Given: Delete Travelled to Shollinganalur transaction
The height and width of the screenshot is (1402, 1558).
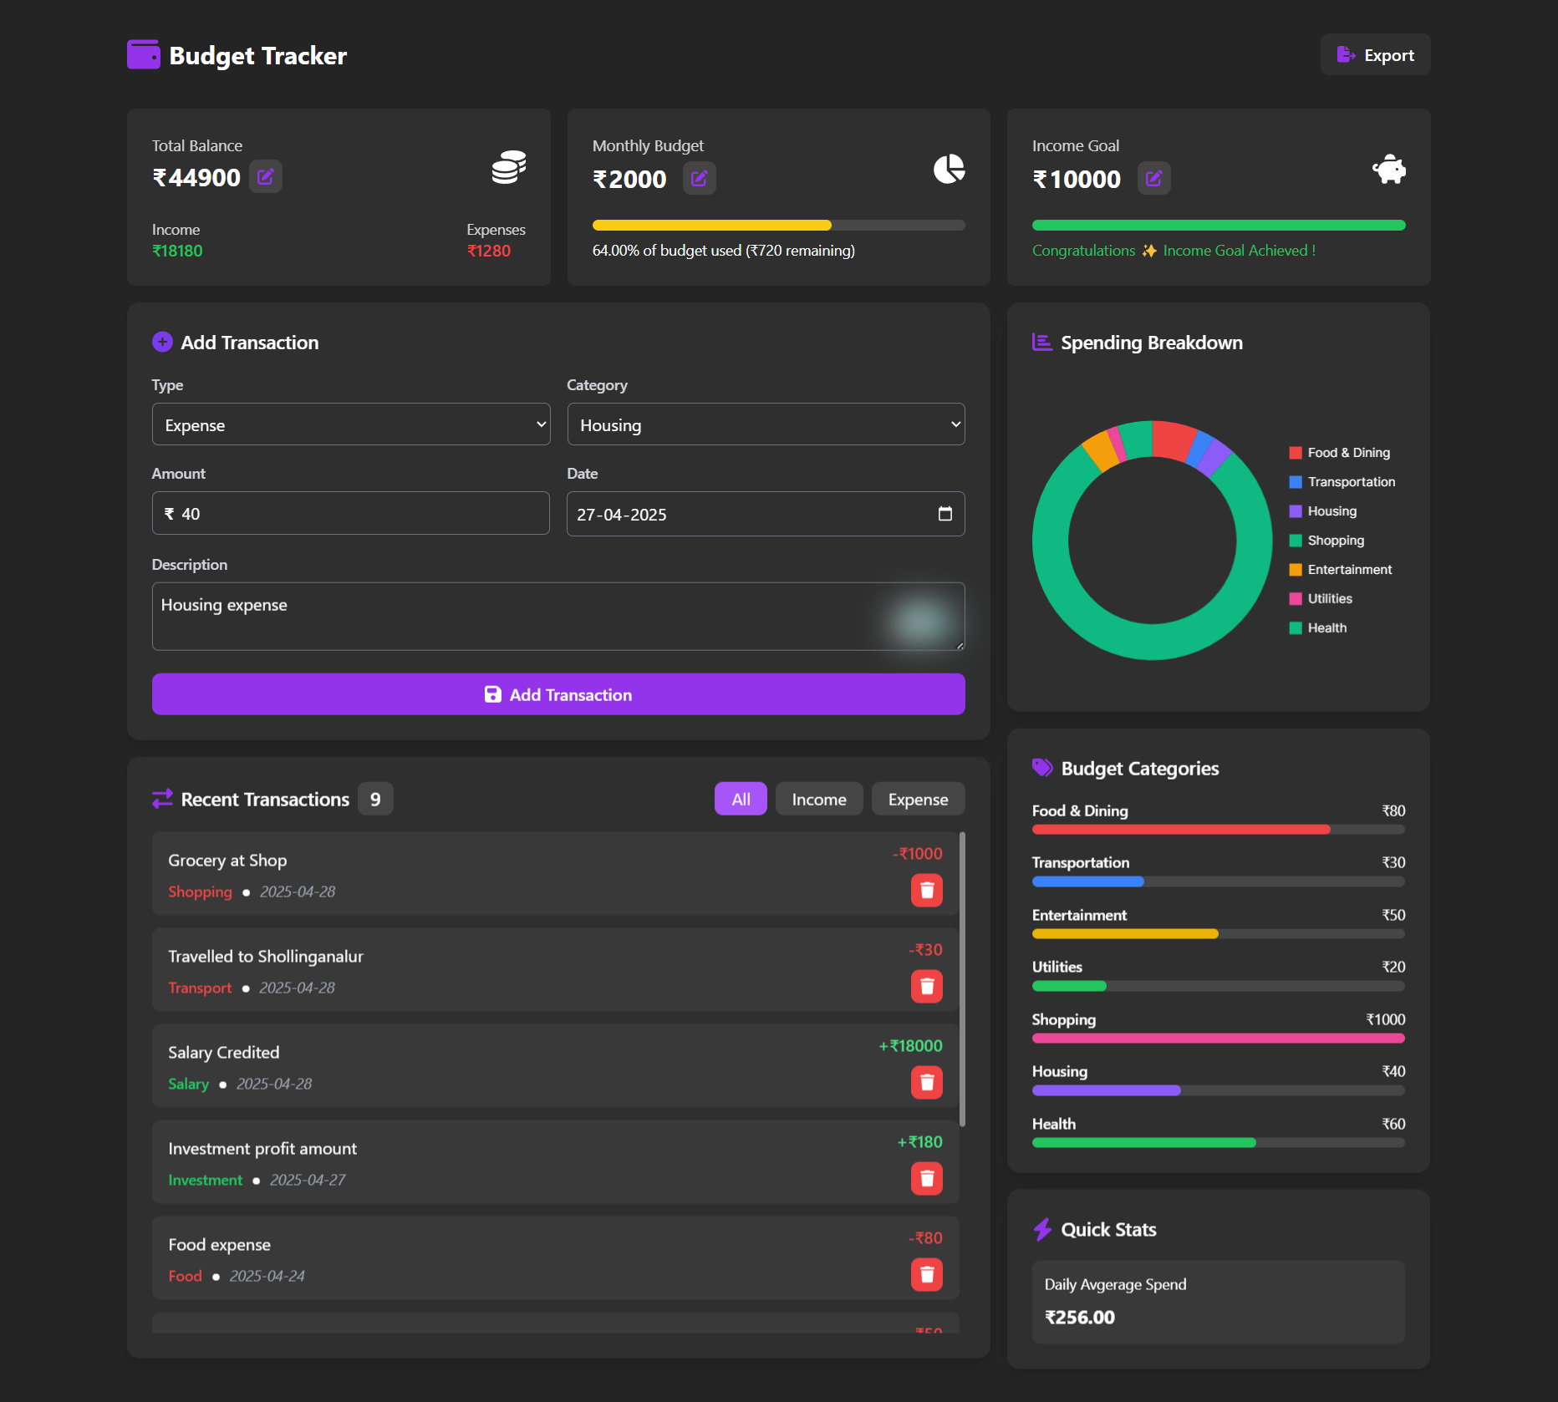Looking at the screenshot, I should point(926,987).
